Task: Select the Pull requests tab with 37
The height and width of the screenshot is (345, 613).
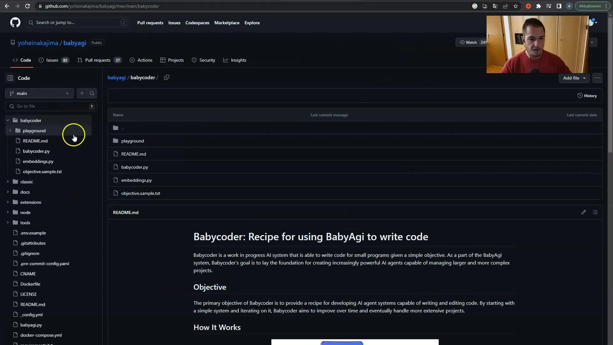Action: 99,60
